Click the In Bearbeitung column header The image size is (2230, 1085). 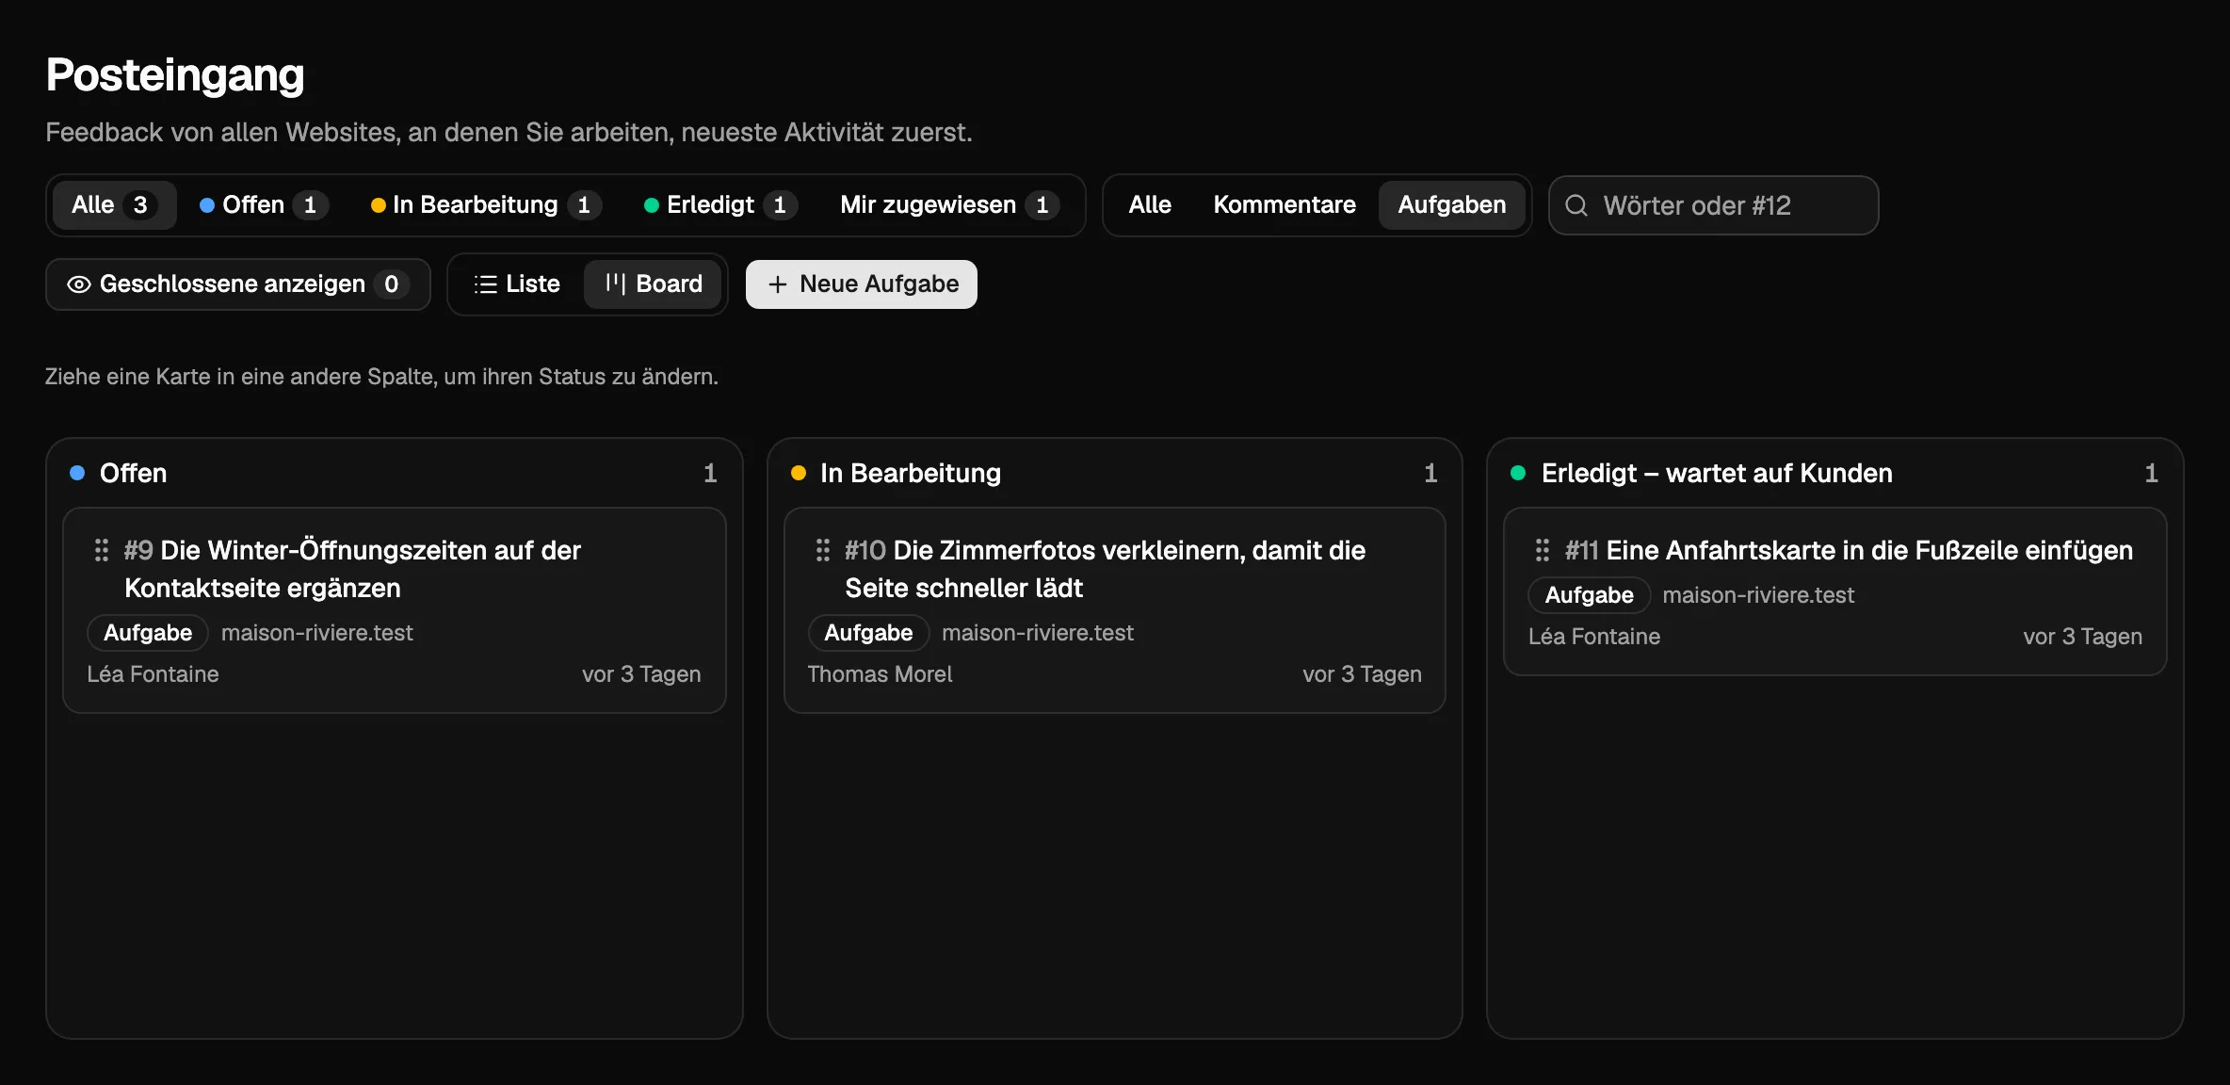911,473
